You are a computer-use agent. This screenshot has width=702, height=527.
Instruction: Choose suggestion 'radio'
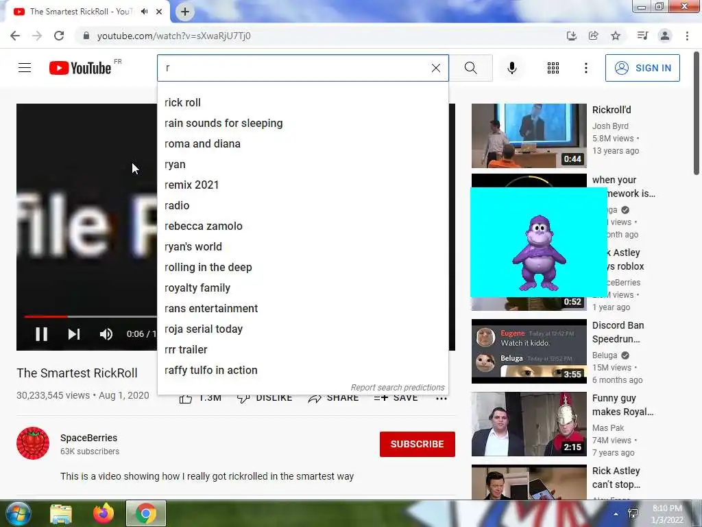(x=302, y=206)
